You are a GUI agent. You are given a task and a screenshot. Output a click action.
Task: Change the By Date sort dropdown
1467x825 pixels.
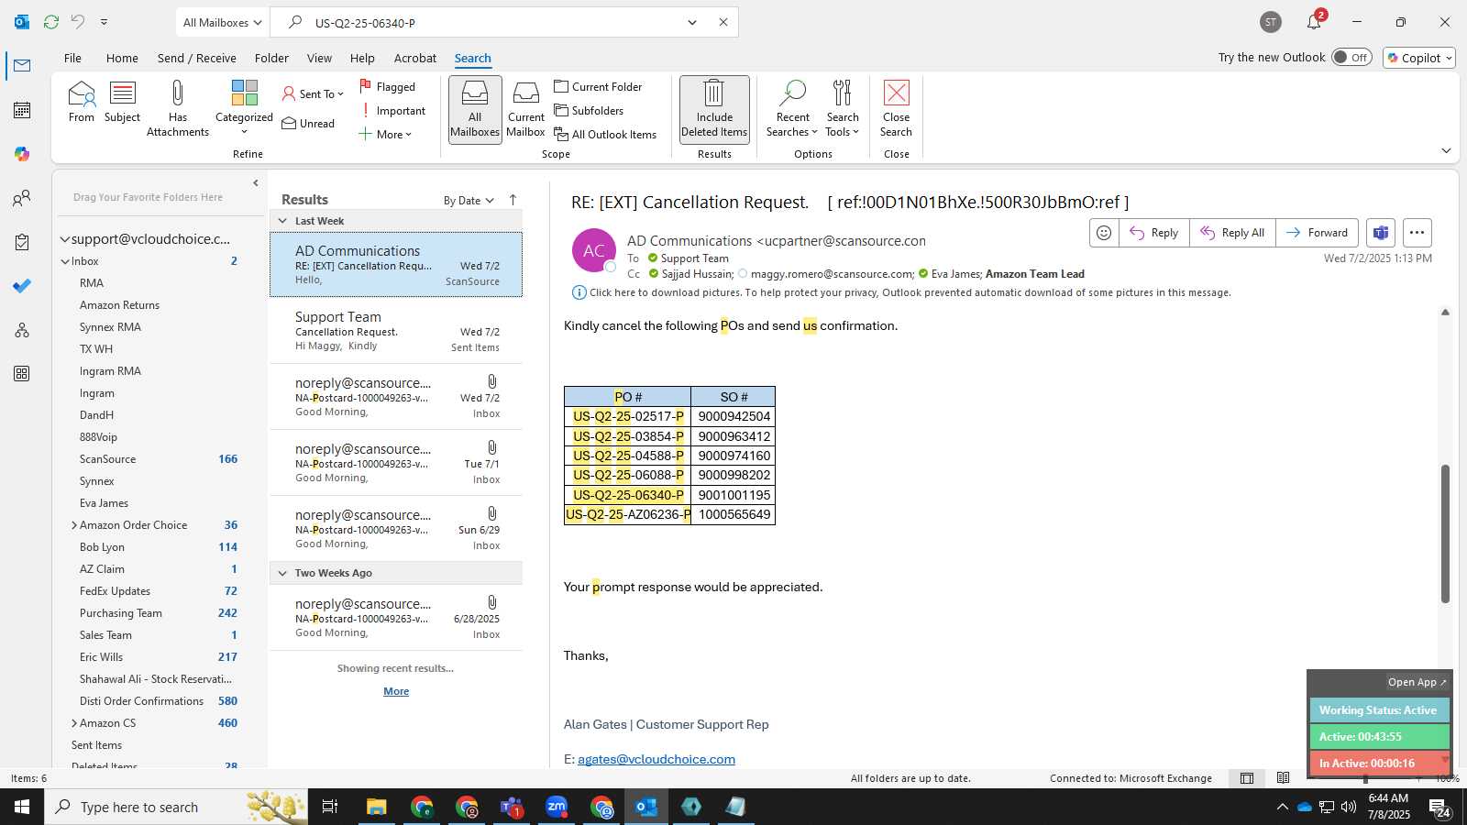[469, 201]
